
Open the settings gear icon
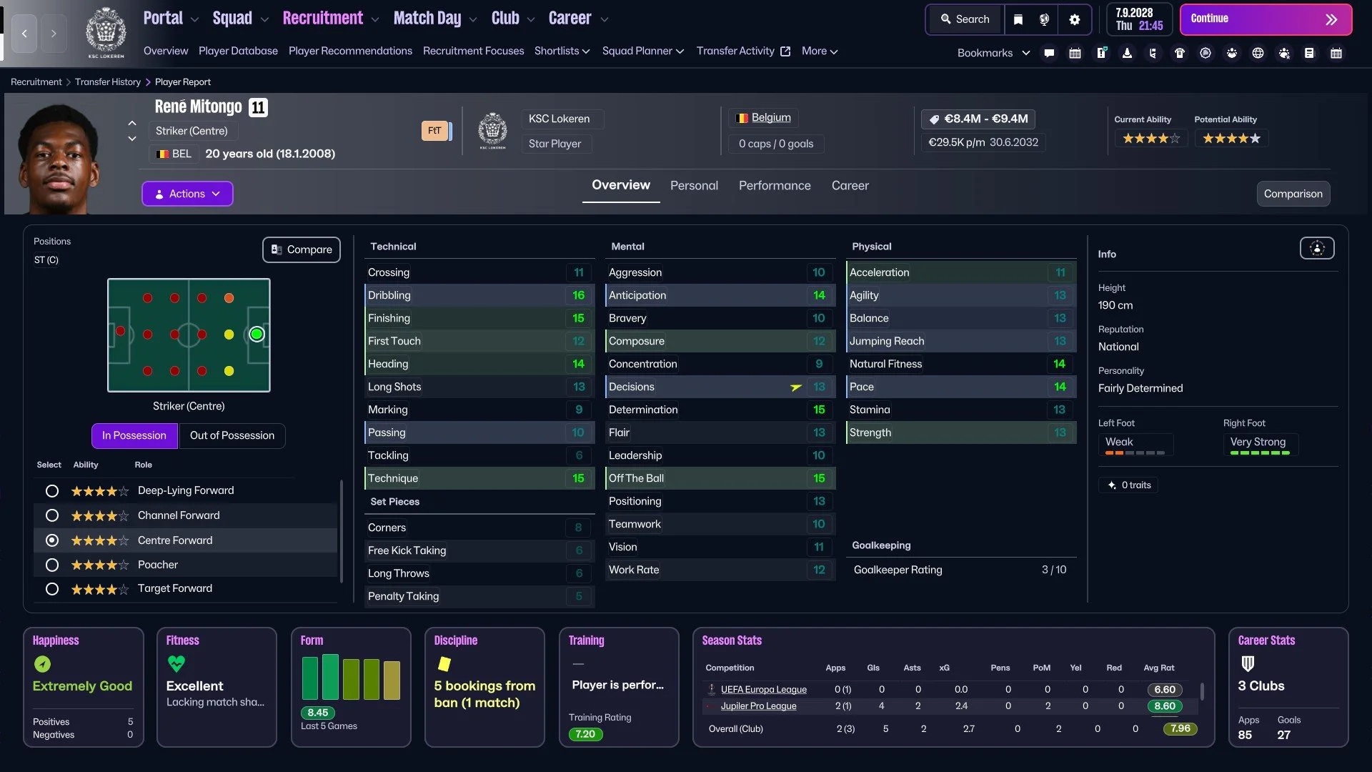(x=1074, y=19)
